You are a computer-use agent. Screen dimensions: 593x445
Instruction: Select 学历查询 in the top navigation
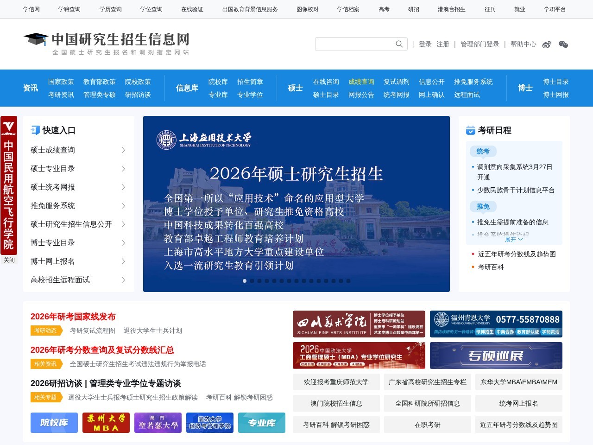coord(110,9)
